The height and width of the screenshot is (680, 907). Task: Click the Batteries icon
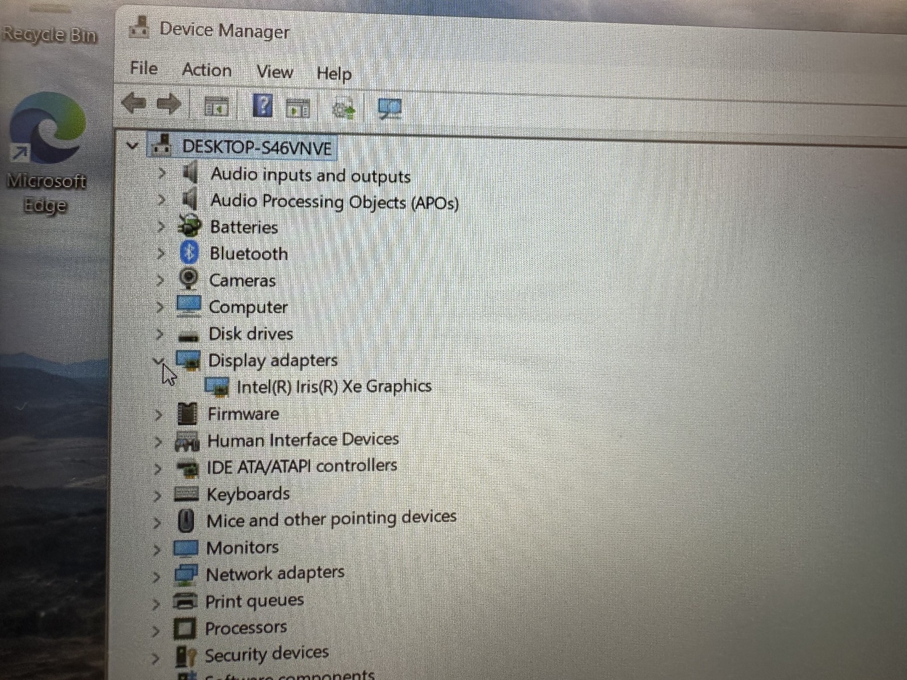(190, 226)
